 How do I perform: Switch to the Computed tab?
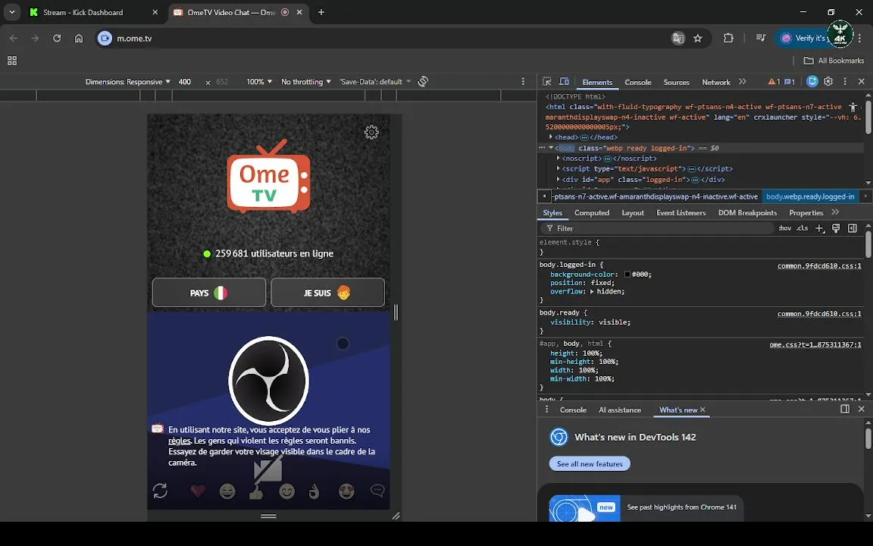coord(592,213)
